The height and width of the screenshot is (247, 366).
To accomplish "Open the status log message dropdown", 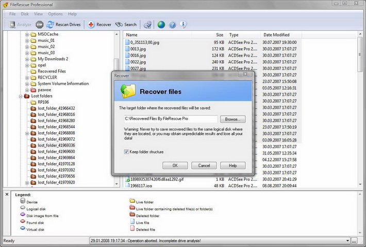I will [347, 240].
